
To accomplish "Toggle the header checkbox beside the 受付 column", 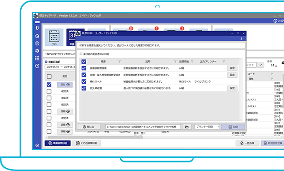I will click(x=49, y=77).
